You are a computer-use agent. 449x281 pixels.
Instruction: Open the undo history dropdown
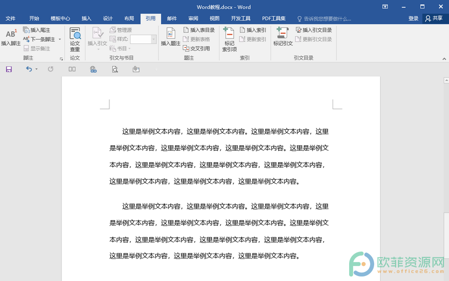coord(36,69)
